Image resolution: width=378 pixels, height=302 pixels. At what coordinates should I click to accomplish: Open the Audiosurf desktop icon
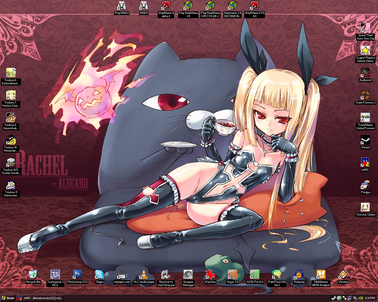365,73
